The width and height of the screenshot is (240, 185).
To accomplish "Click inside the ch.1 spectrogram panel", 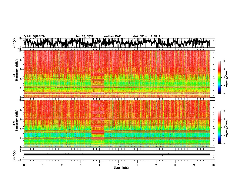I will [117, 74].
